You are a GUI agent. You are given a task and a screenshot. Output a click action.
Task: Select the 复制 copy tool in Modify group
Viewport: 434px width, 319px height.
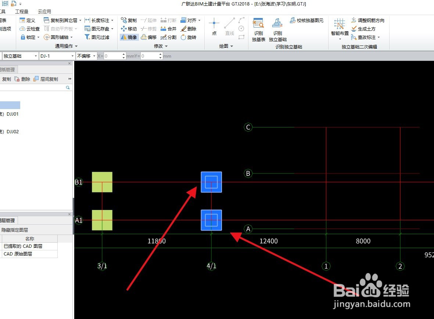coord(129,21)
